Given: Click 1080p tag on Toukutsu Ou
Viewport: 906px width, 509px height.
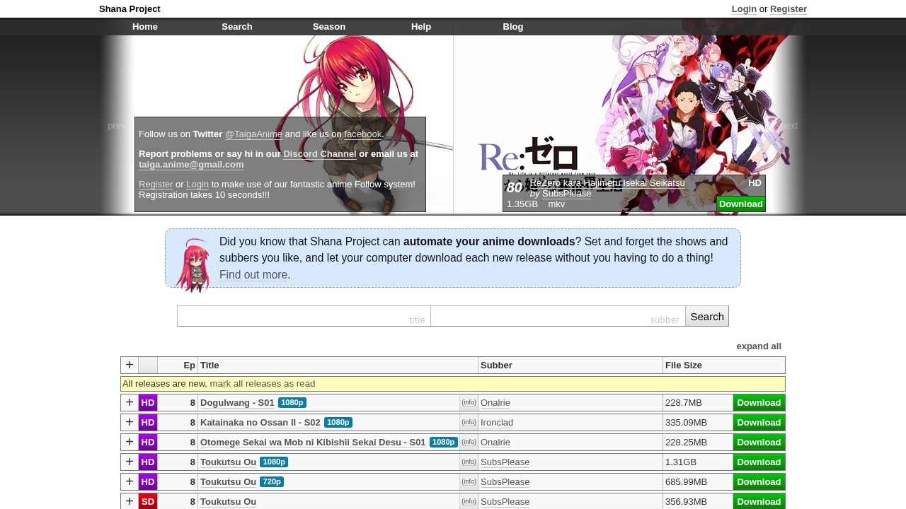Looking at the screenshot, I should point(274,462).
